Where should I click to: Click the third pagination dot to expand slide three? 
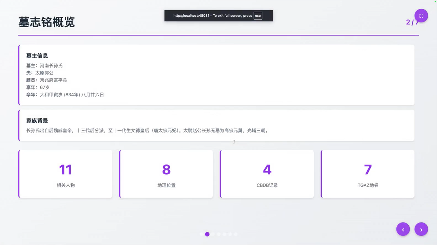[x=213, y=234]
